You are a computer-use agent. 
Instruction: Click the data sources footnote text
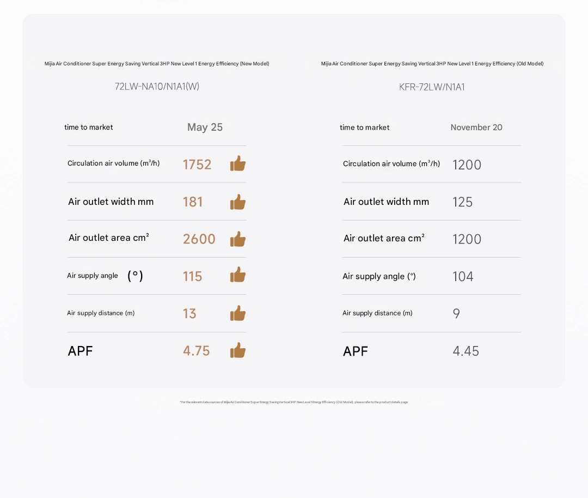pyautogui.click(x=293, y=402)
